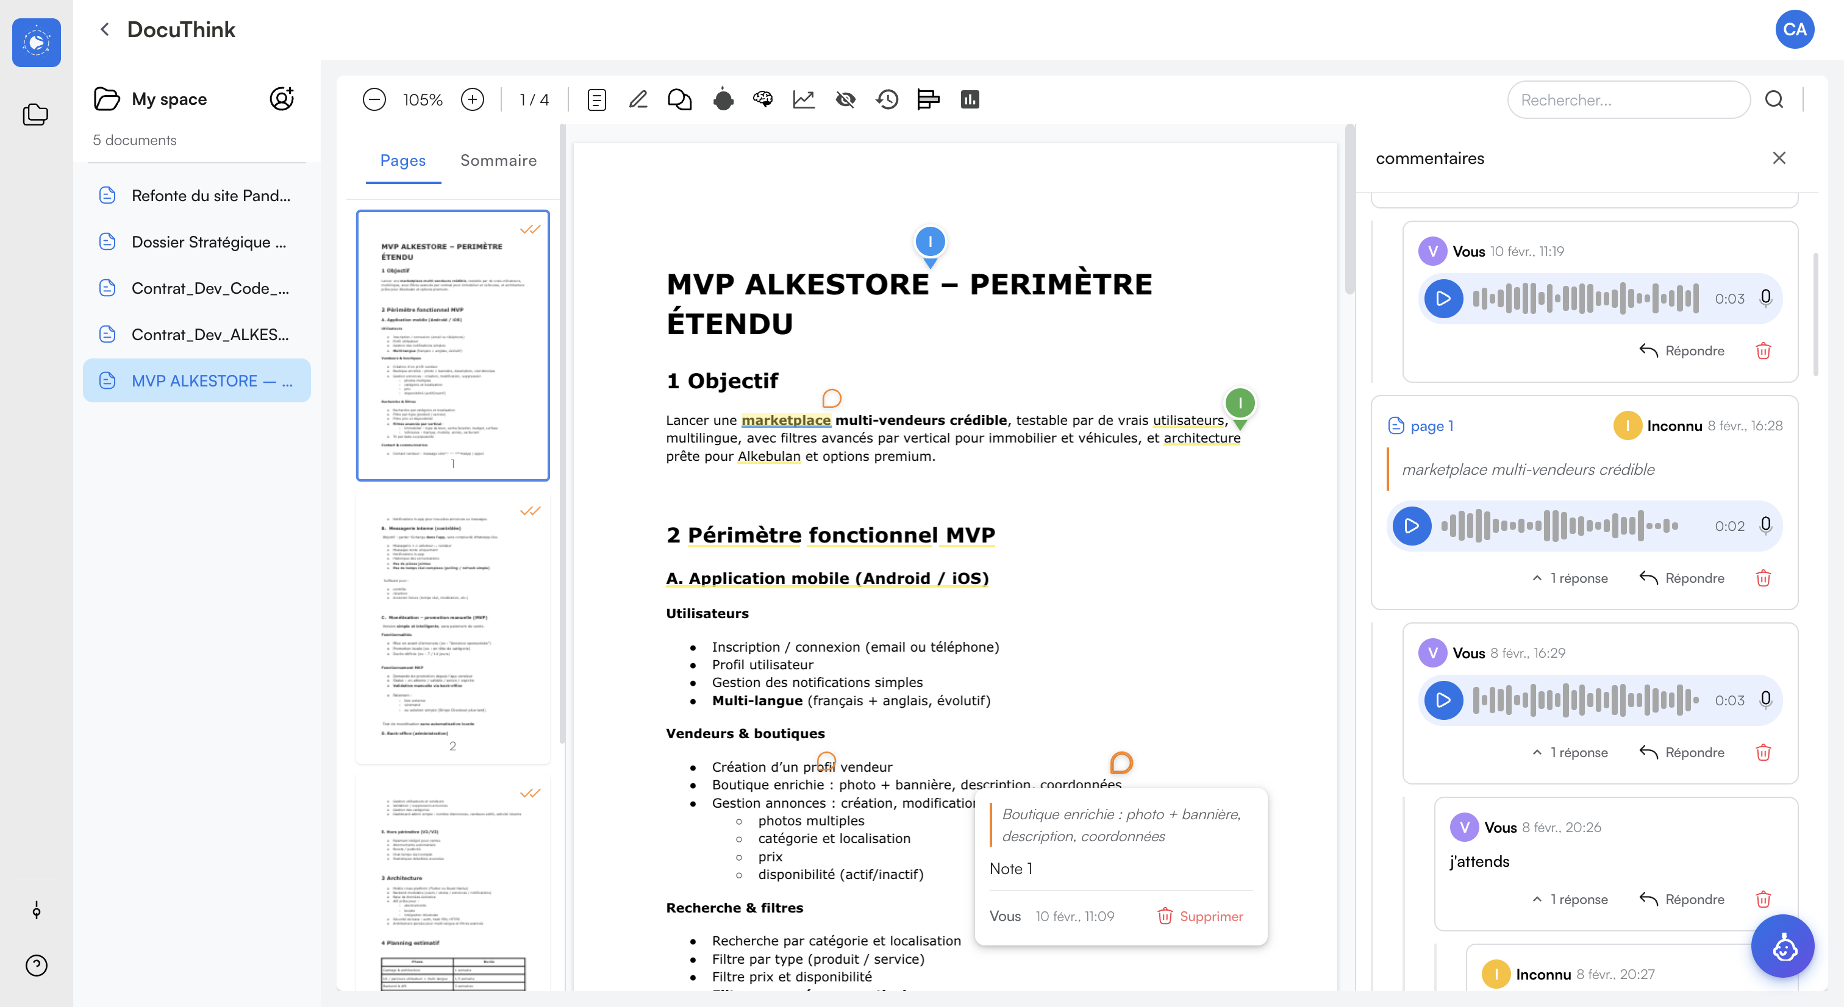The height and width of the screenshot is (1007, 1844).
Task: Open the brain AI tool icon
Action: (763, 99)
